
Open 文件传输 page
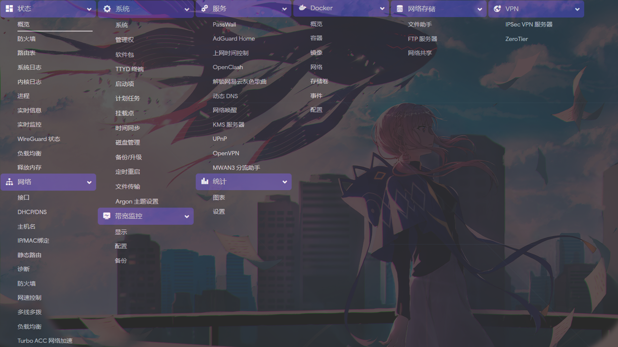coord(127,186)
